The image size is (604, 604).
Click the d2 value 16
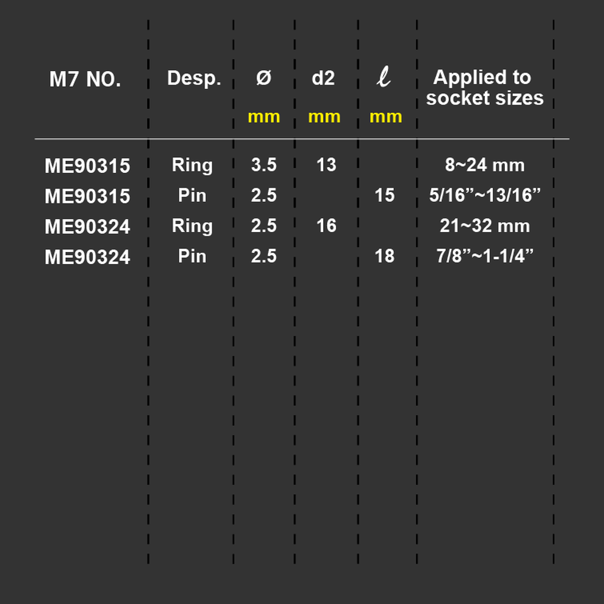[326, 226]
